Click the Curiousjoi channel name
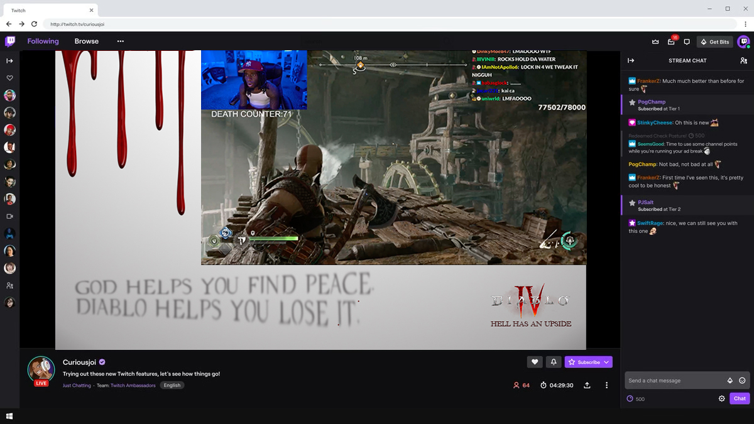 [x=79, y=362]
